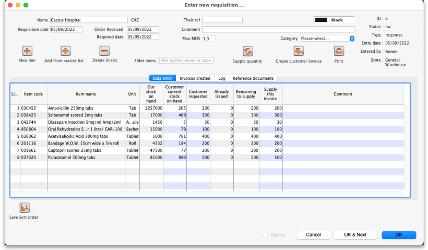Screen dimensions: 428x250
Task: Click the Delete line(s) icon
Action: click(x=104, y=51)
